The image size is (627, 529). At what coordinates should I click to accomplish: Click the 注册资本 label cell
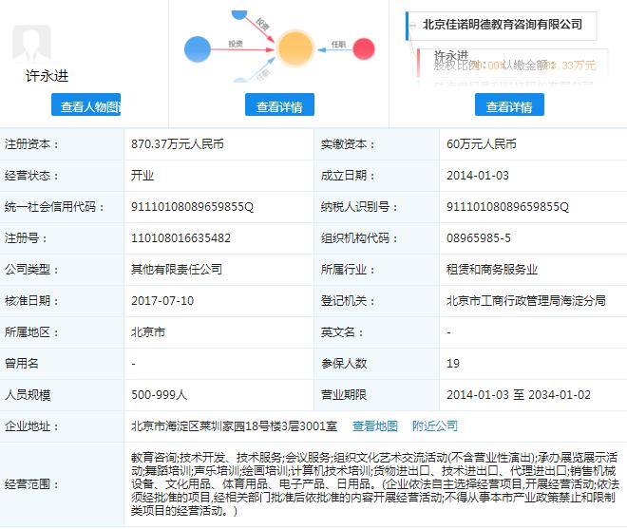(62, 144)
